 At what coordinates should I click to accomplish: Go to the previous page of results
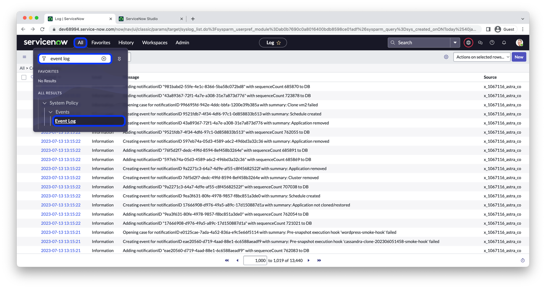[x=237, y=260]
